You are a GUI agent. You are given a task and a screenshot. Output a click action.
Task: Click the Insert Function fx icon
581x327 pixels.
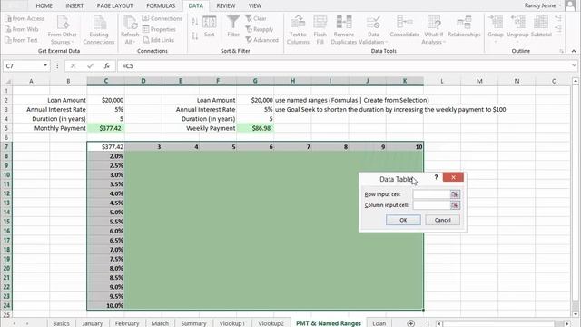coord(107,66)
